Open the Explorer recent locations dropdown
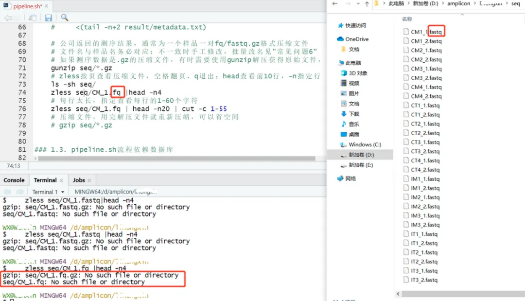Screen dimensions: 525x301 coord(358,4)
